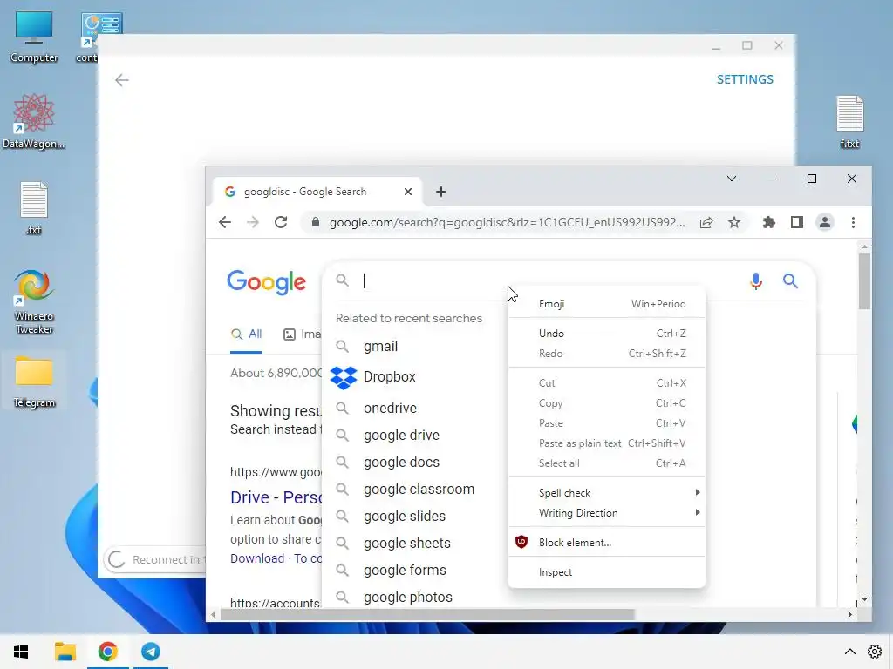Click the padlock site info icon
The image size is (893, 669).
tap(315, 222)
